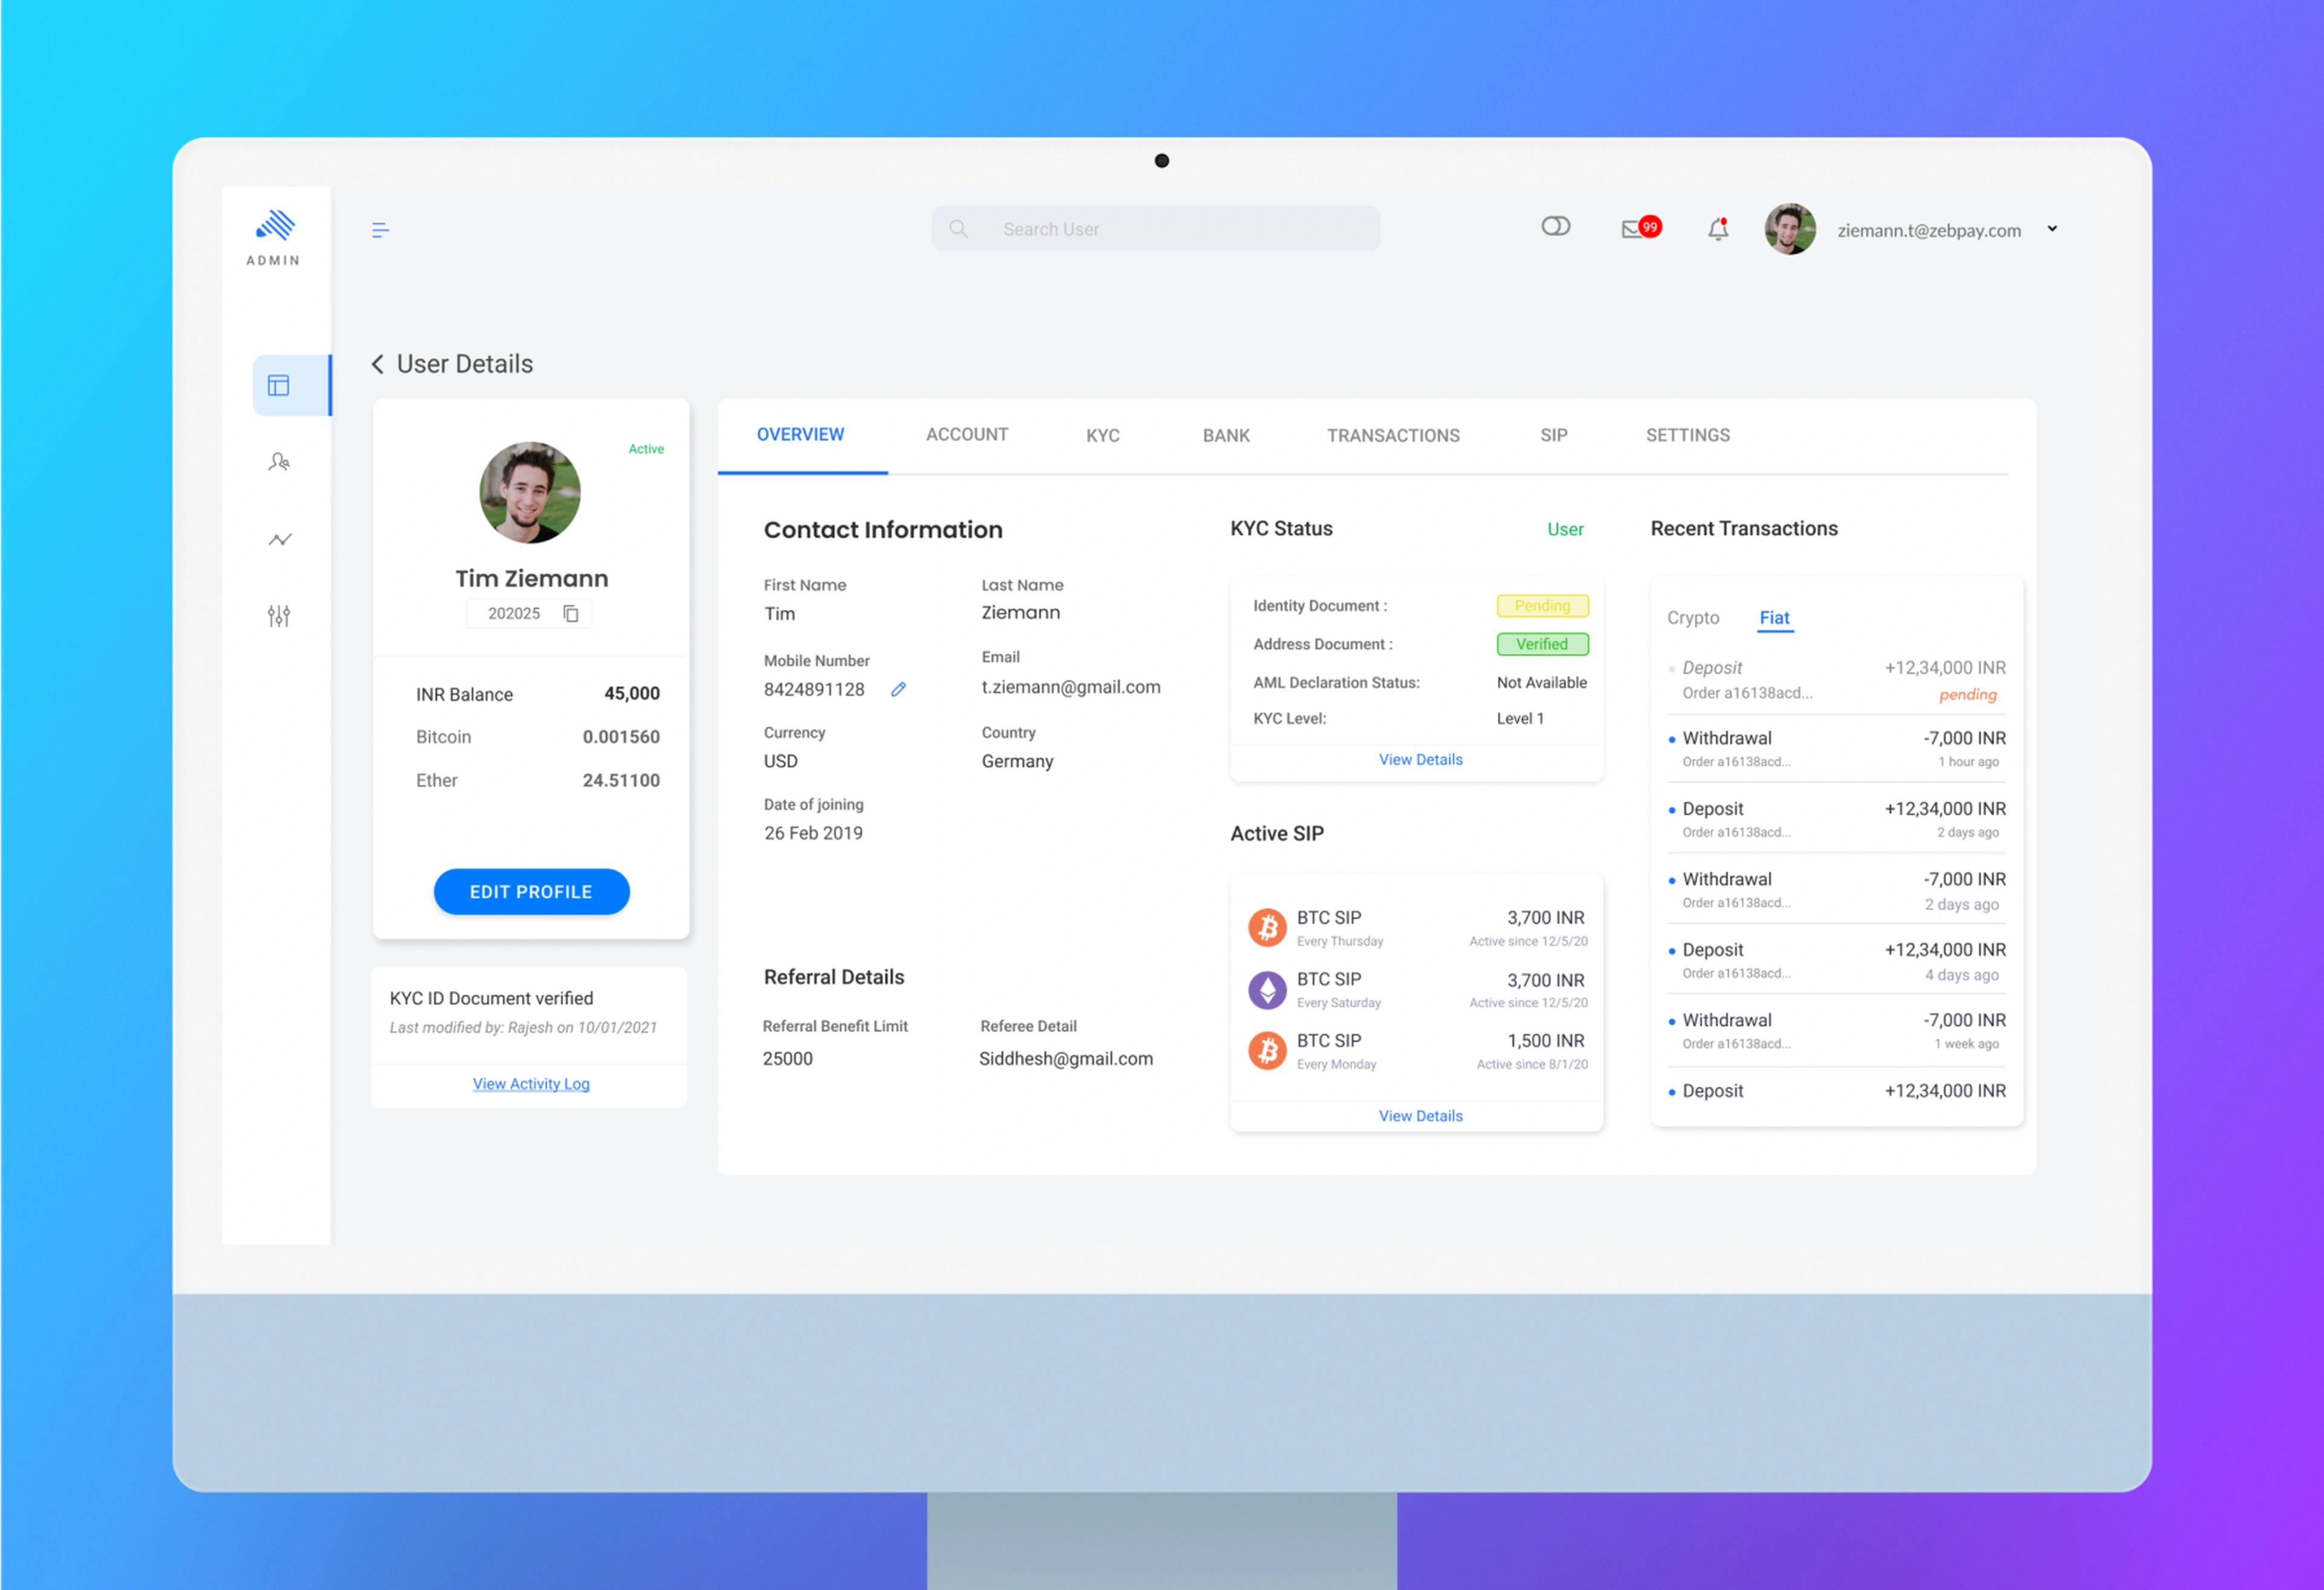Image resolution: width=2324 pixels, height=1590 pixels.
Task: Open View Activity Log link
Action: click(x=531, y=1083)
